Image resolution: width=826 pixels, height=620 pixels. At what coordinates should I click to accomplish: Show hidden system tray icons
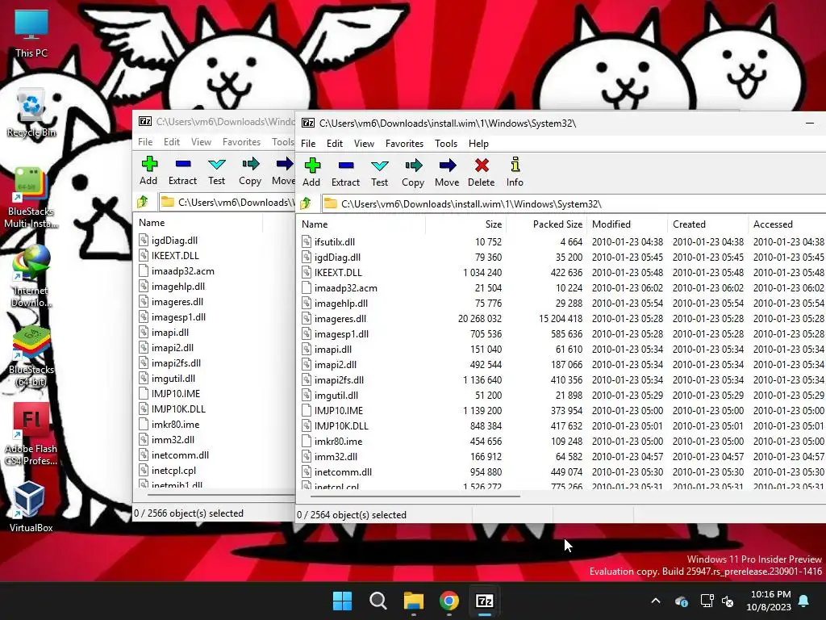656,601
